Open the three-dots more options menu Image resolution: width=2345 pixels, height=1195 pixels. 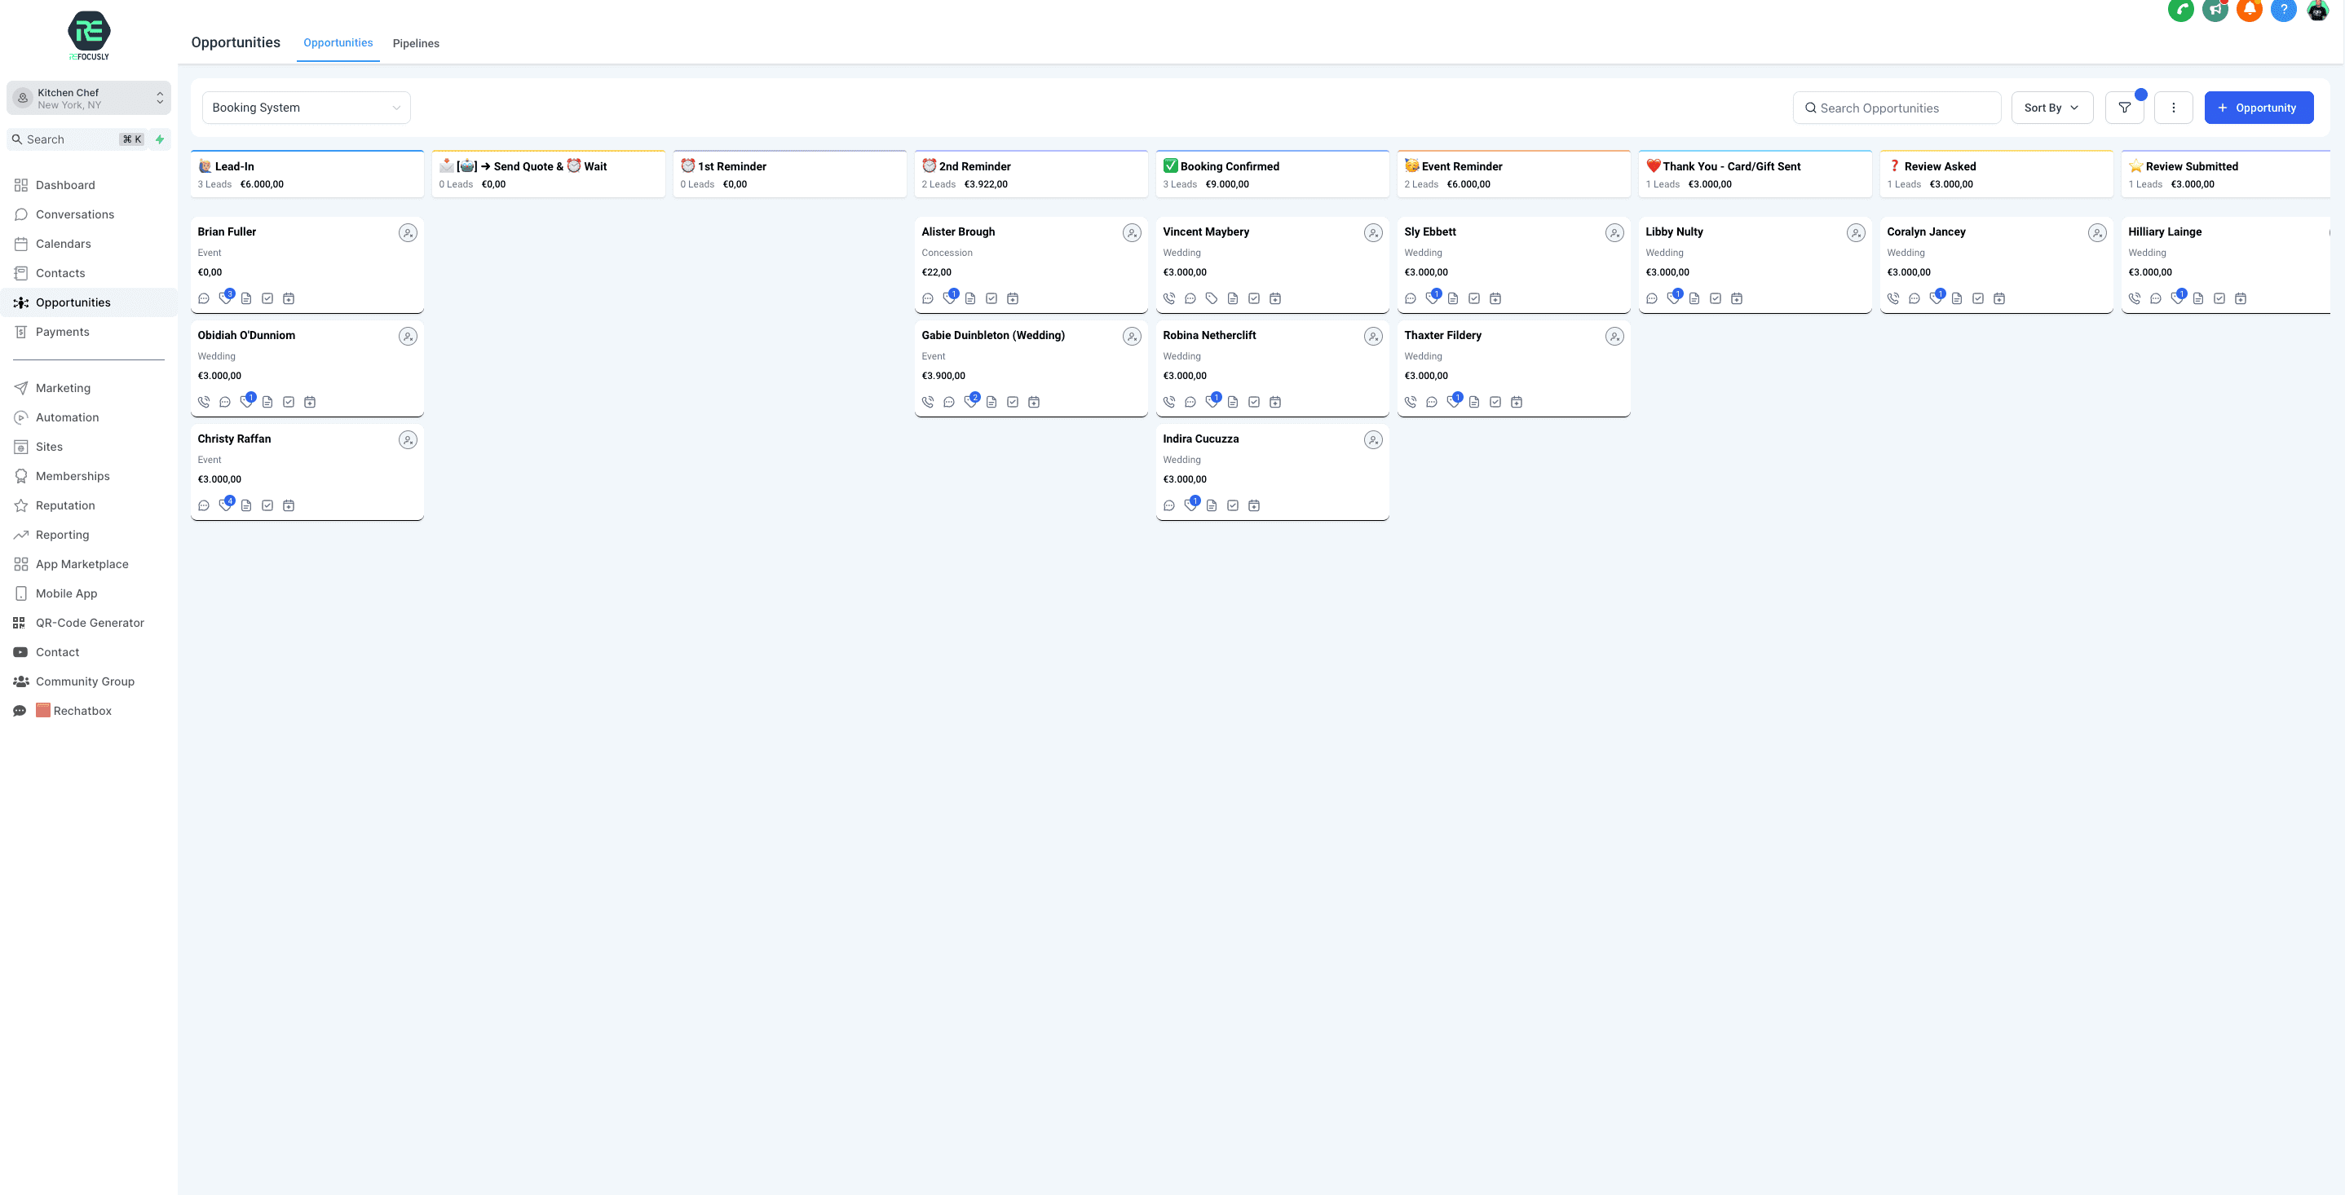(x=2173, y=108)
